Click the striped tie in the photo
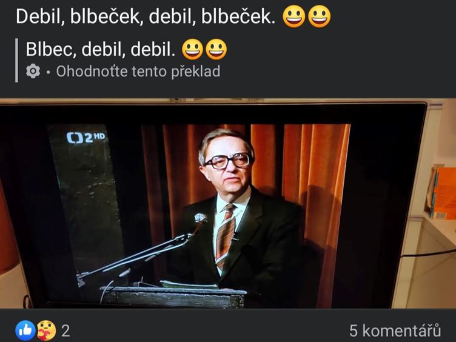 (226, 235)
